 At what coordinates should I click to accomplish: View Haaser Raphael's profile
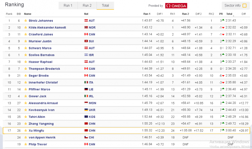point(41,62)
